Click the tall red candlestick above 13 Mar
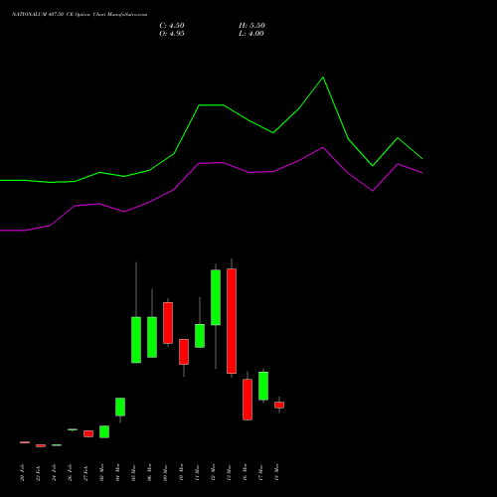The image size is (497, 497). (232, 321)
